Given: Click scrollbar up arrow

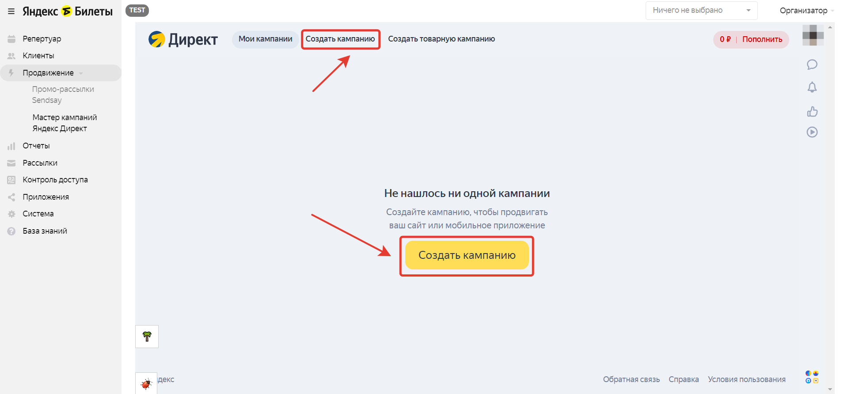Looking at the screenshot, I should 831,27.
